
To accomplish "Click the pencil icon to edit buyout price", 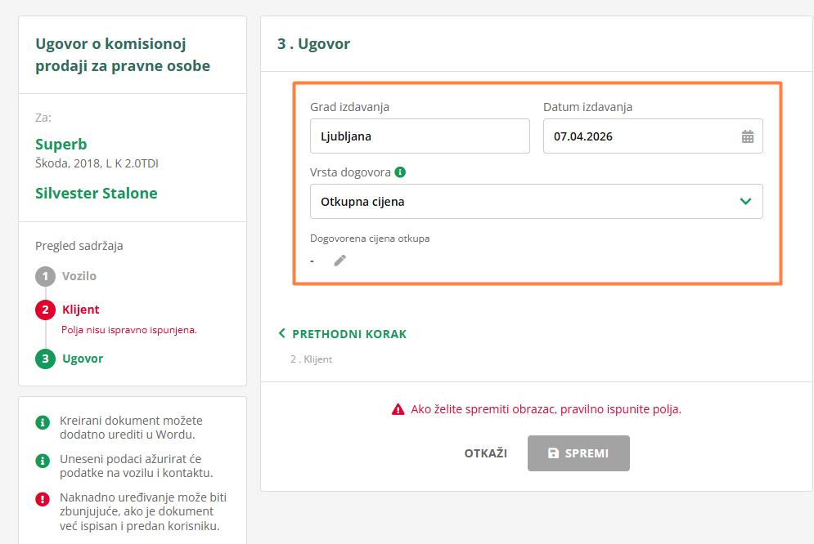I will coord(340,260).
